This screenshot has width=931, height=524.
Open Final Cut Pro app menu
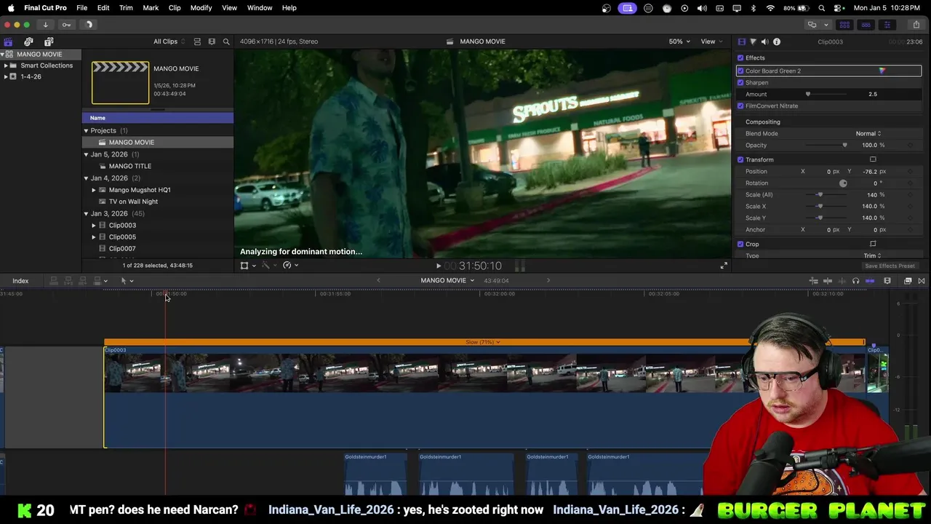pos(45,8)
